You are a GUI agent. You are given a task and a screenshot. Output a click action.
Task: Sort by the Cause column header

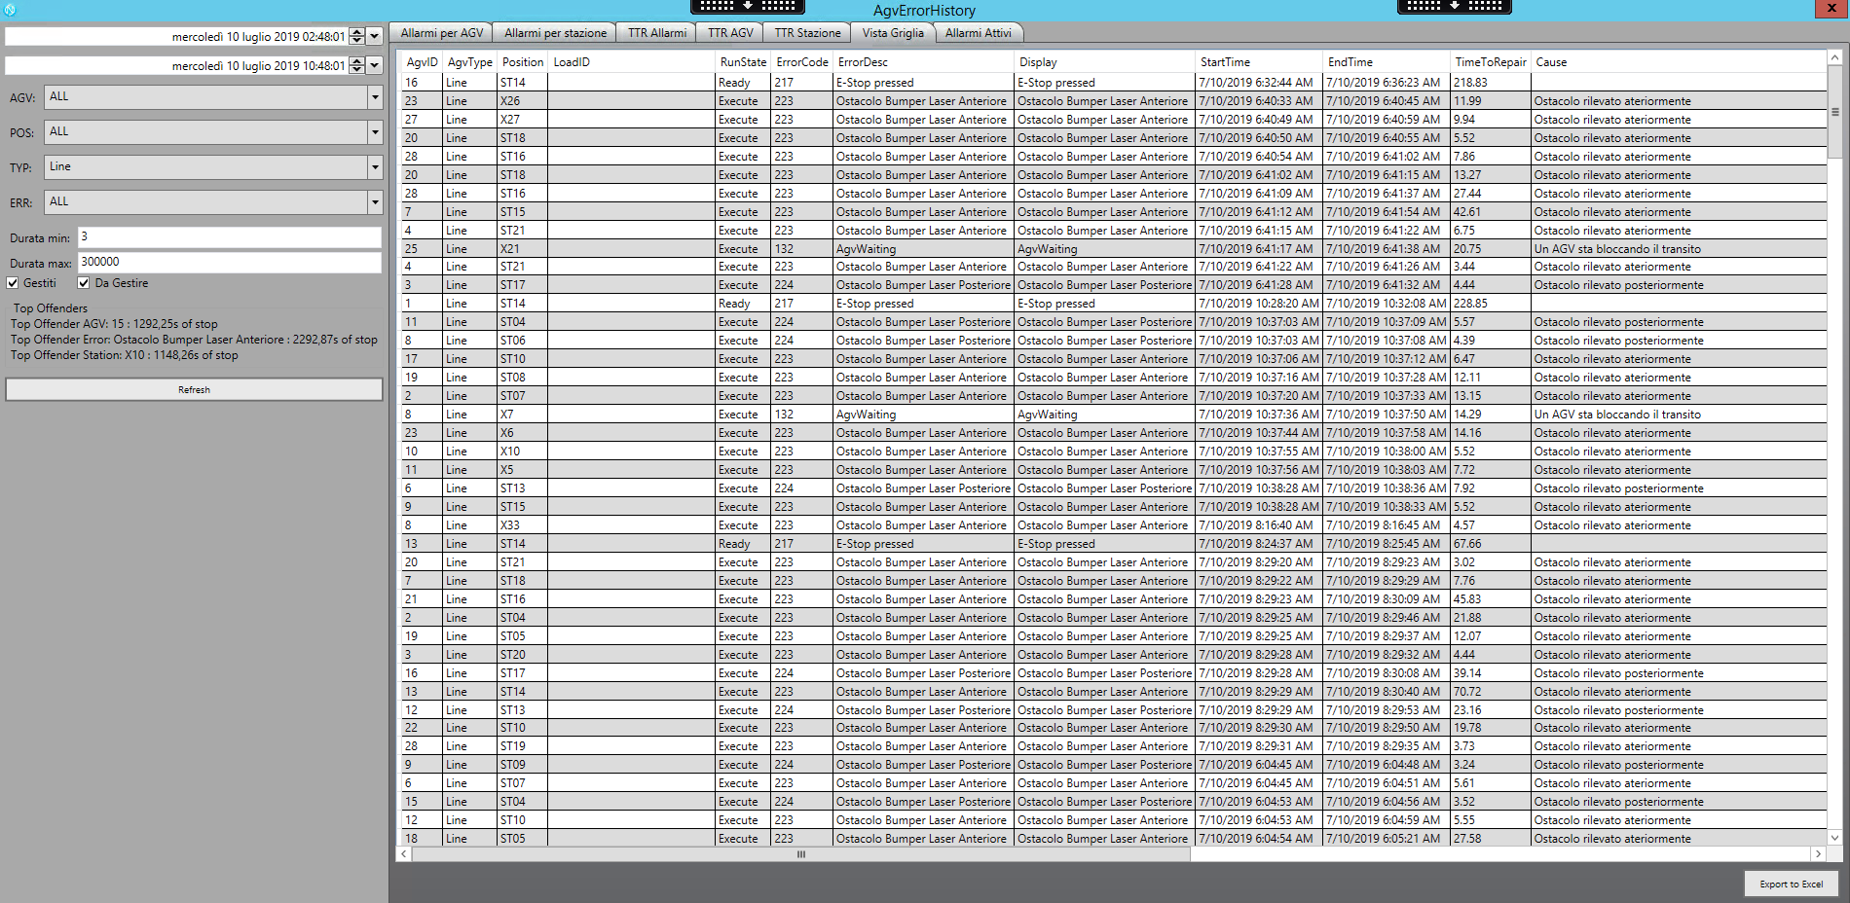(1679, 62)
